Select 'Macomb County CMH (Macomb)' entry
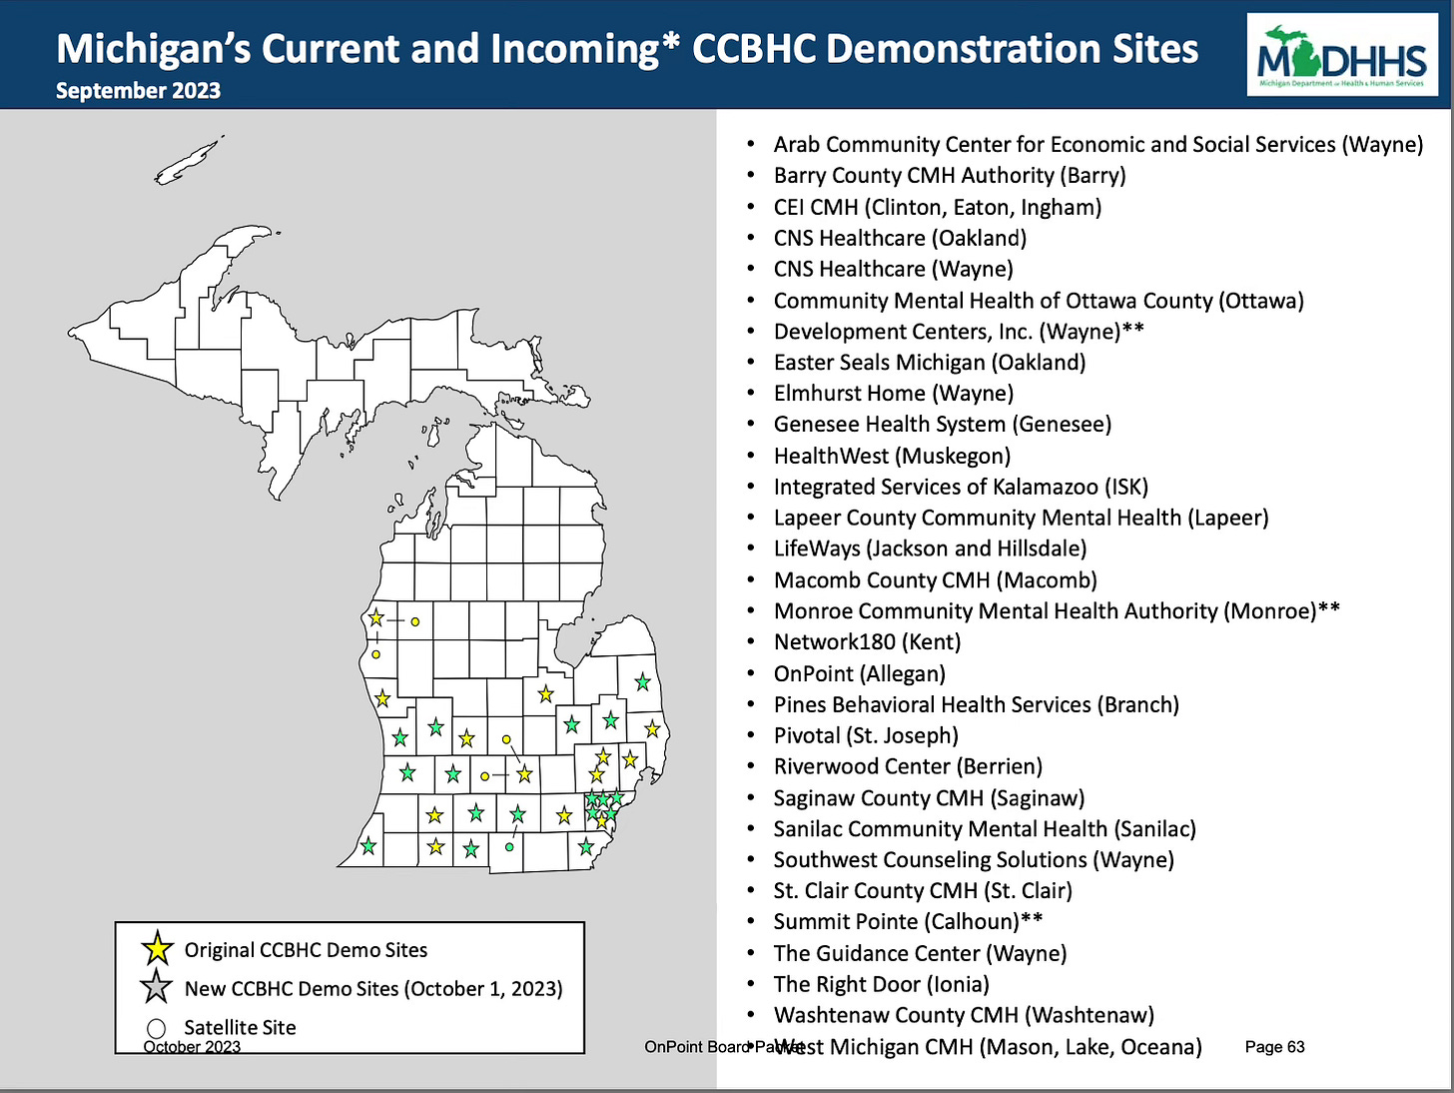This screenshot has width=1454, height=1093. [x=936, y=580]
